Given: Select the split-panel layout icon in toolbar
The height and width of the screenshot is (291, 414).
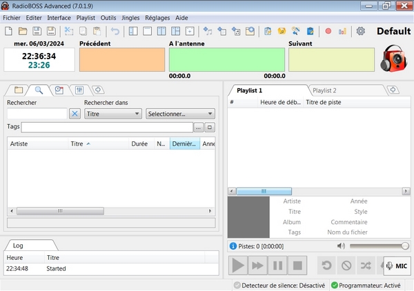Looking at the screenshot, I should point(175,31).
